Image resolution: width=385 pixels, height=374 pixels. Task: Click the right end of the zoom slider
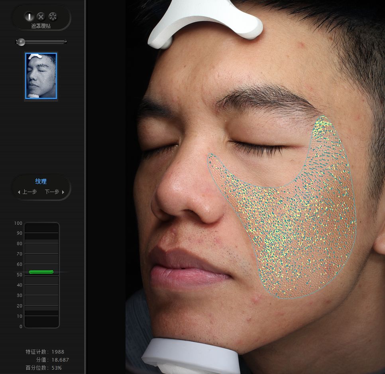[x=65, y=42]
